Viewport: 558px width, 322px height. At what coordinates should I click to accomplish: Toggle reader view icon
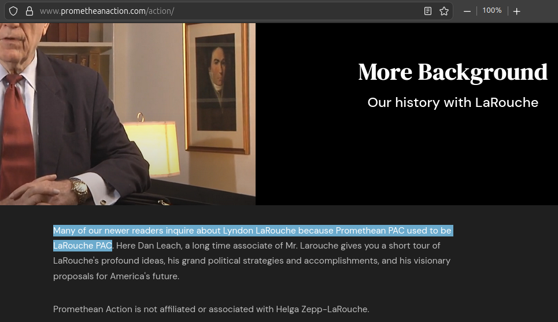tap(428, 11)
